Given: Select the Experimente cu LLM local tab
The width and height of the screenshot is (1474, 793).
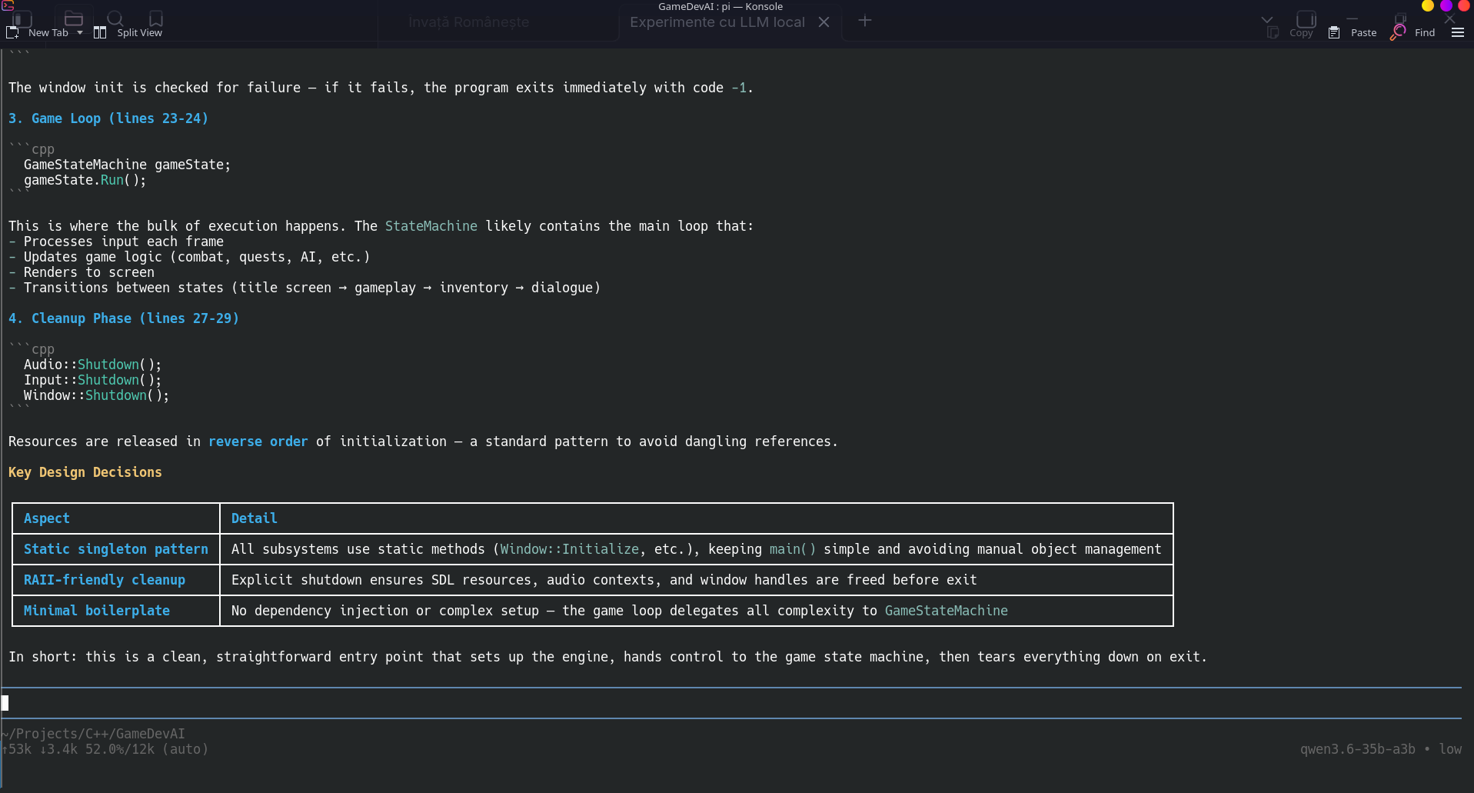Looking at the screenshot, I should [717, 22].
